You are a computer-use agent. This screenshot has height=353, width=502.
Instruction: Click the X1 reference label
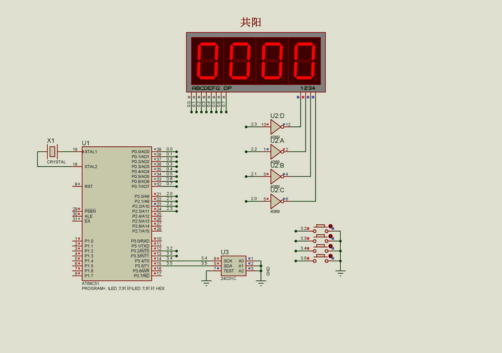click(x=51, y=140)
